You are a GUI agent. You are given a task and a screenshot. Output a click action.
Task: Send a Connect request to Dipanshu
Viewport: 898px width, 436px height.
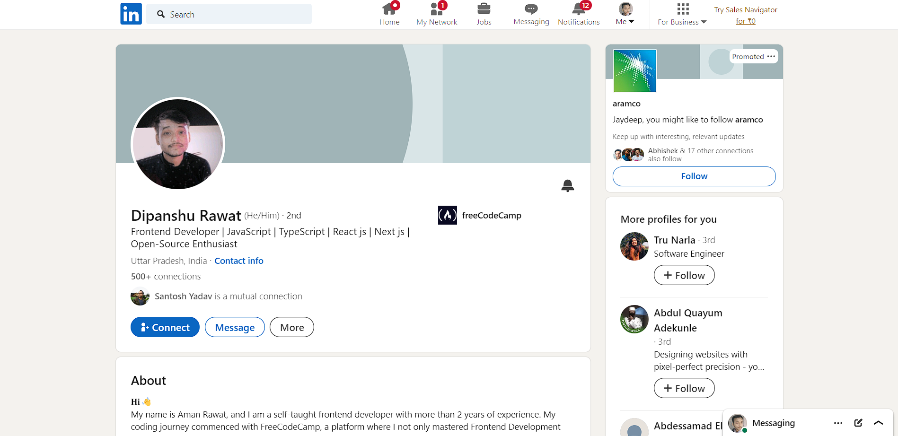pos(165,327)
